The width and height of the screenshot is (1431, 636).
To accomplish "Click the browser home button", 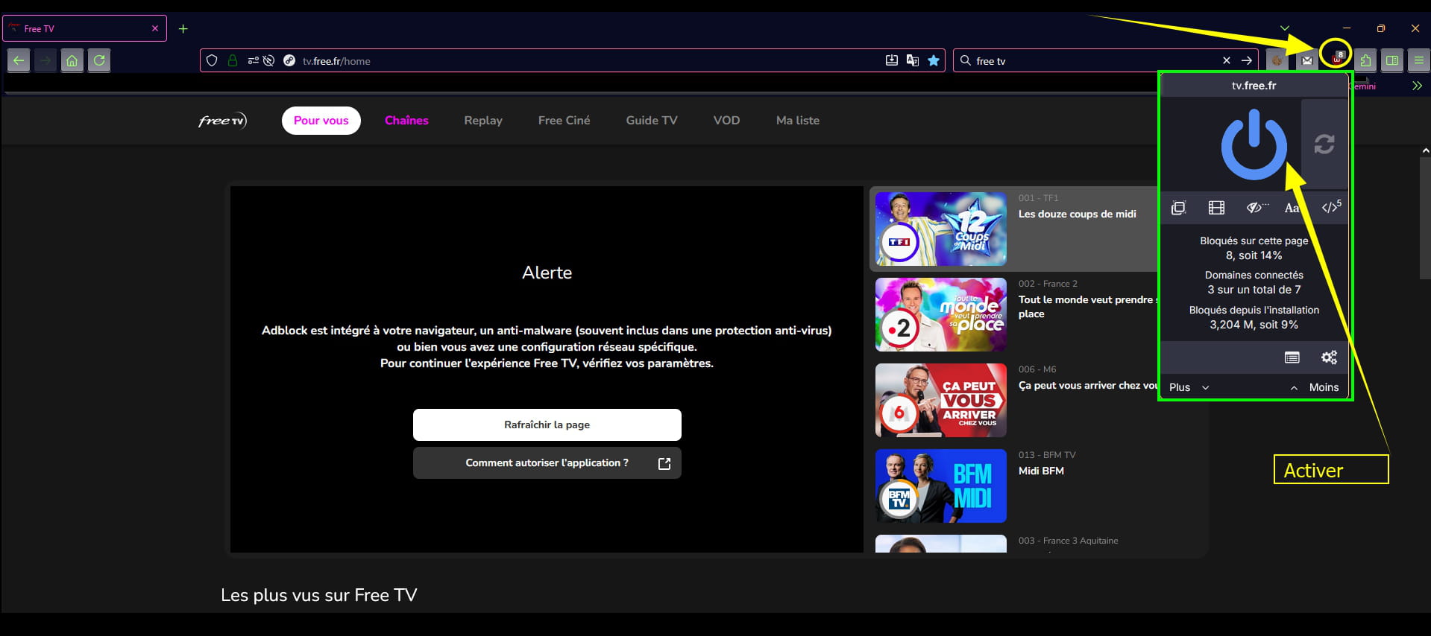I will click(x=72, y=60).
